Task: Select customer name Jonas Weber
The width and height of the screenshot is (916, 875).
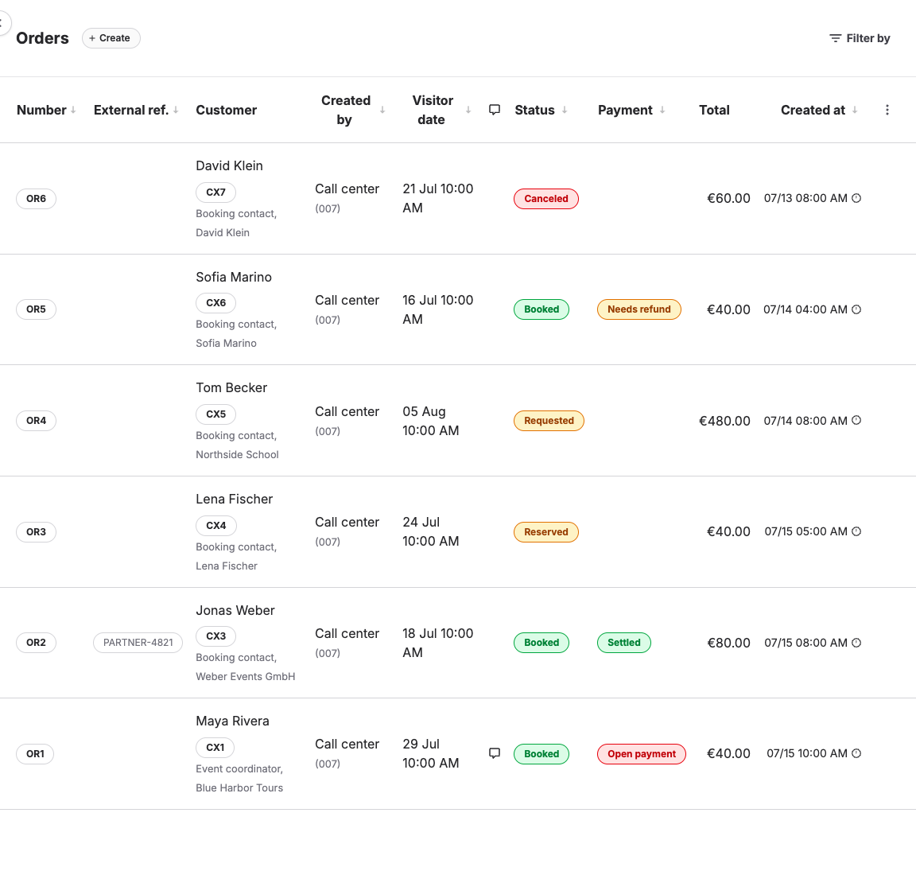Action: click(235, 610)
